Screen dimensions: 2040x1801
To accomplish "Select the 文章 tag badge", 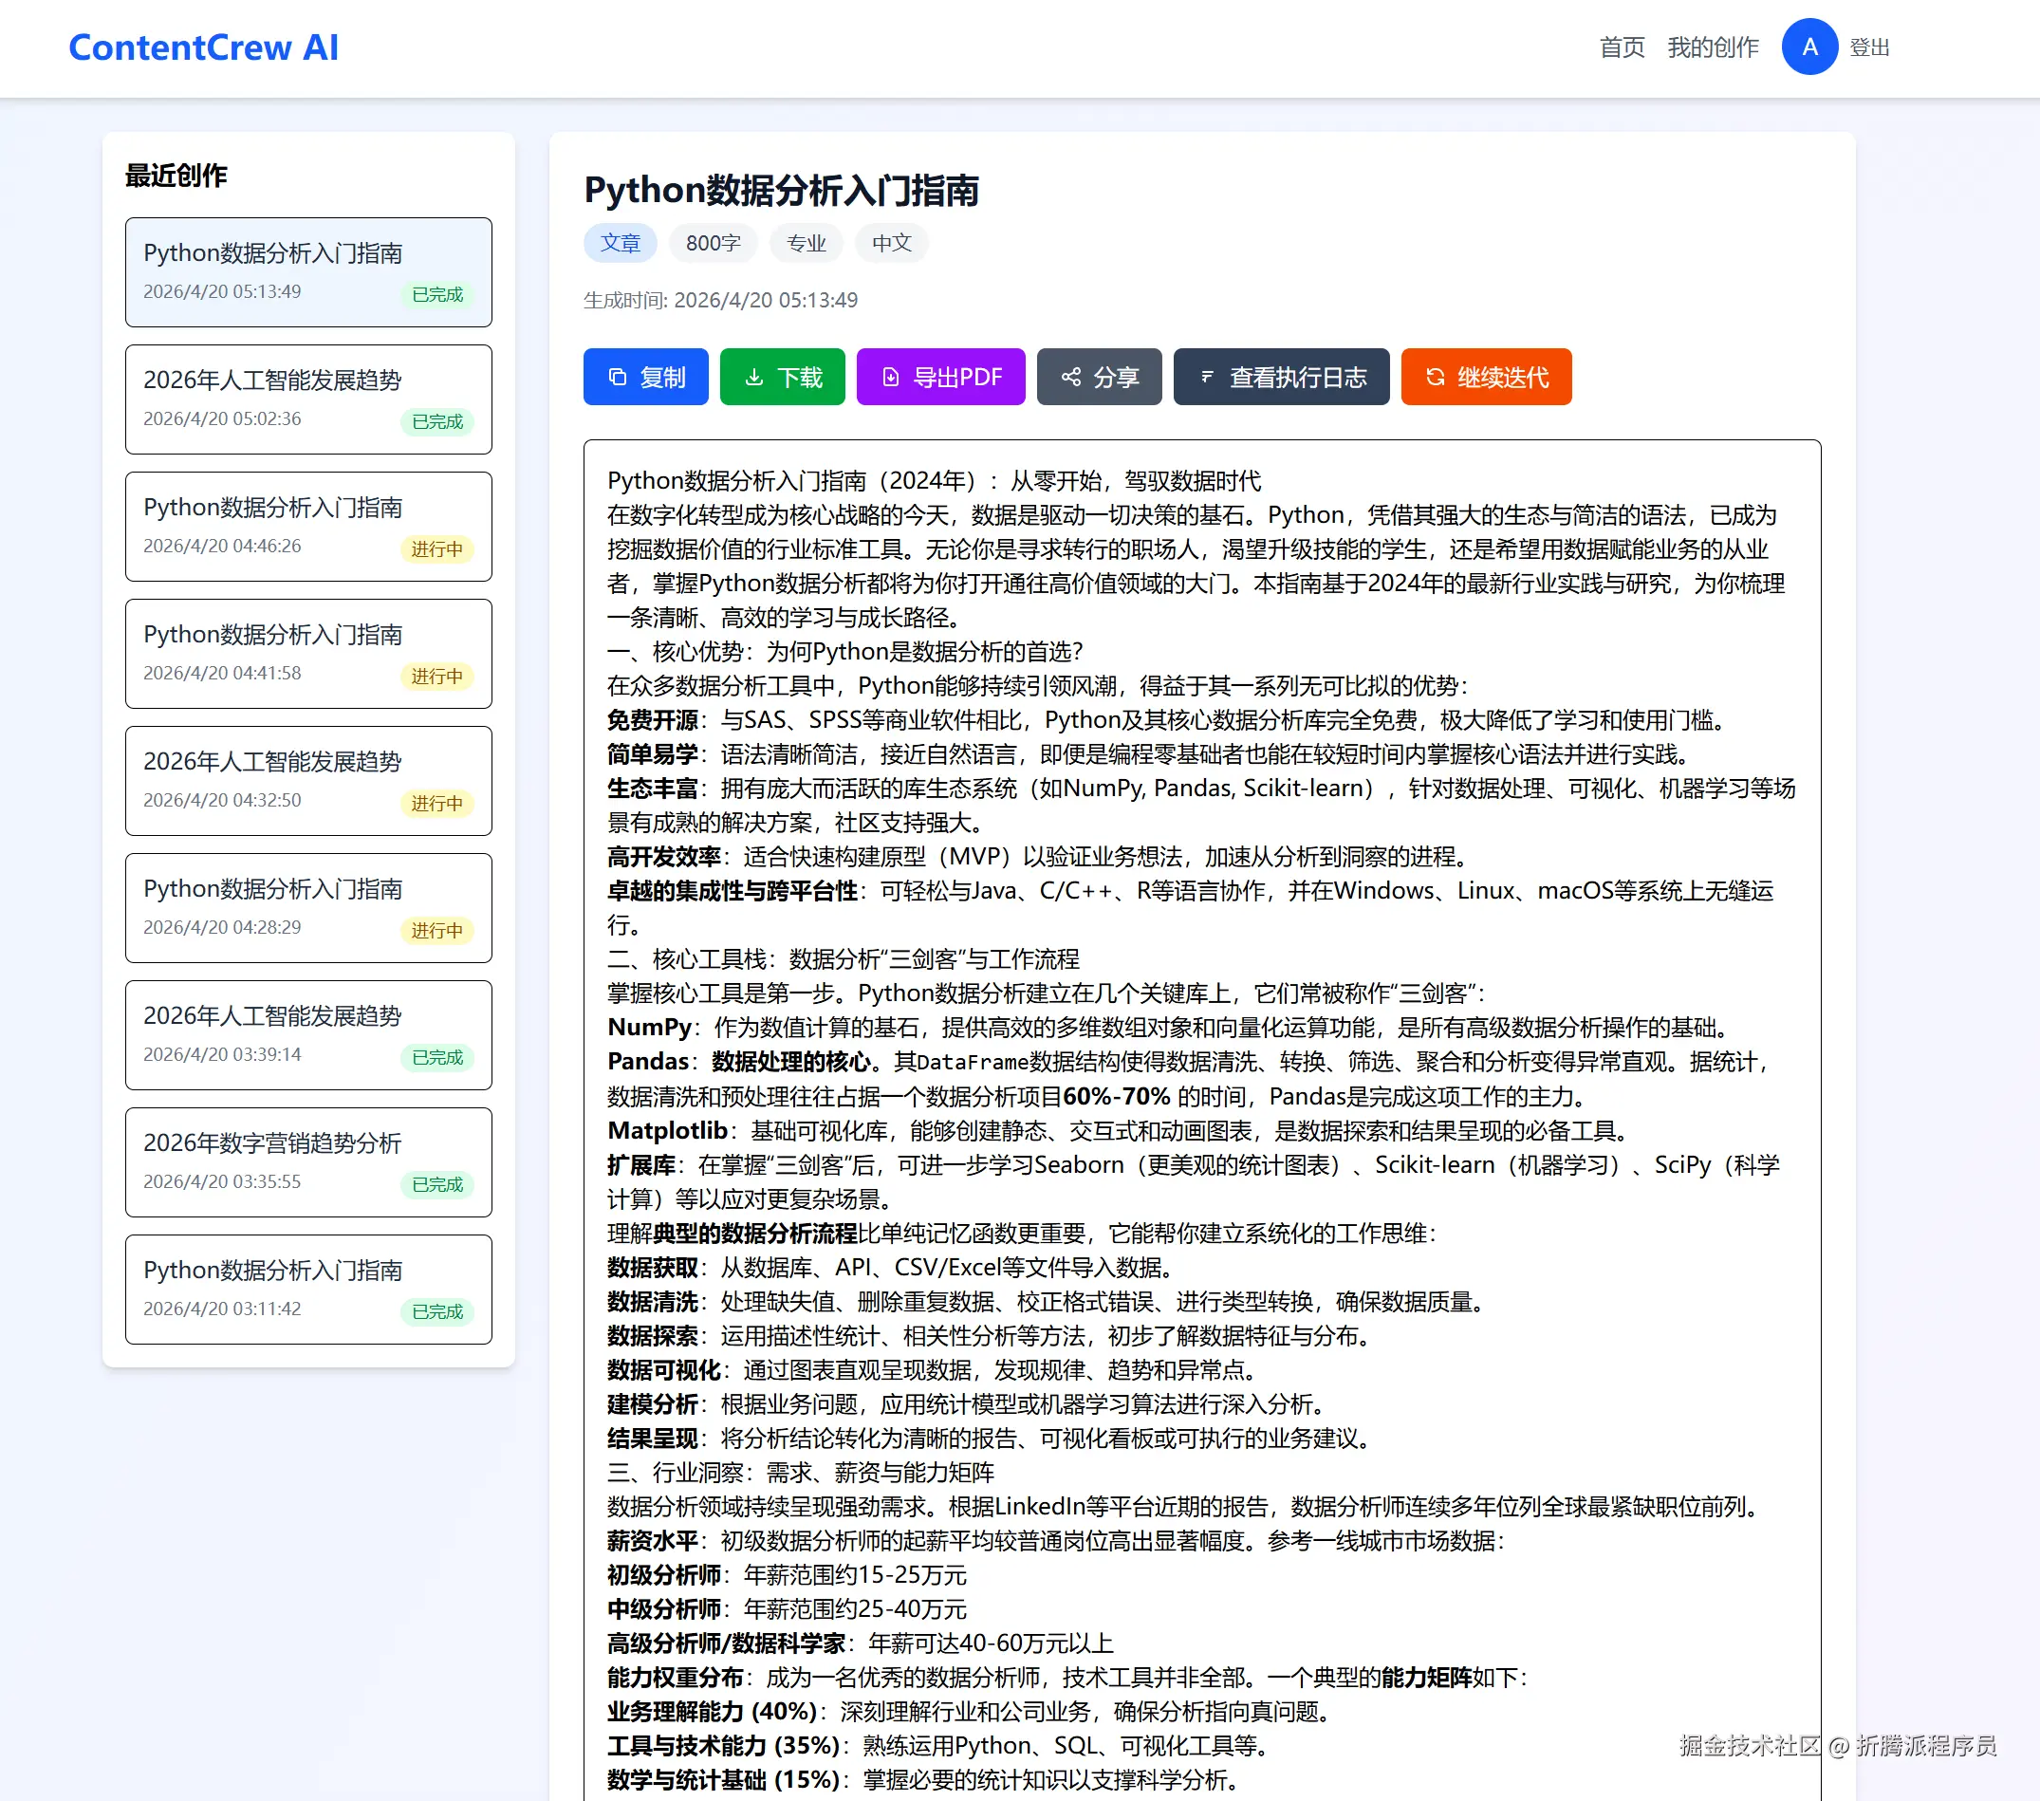I will [x=620, y=243].
